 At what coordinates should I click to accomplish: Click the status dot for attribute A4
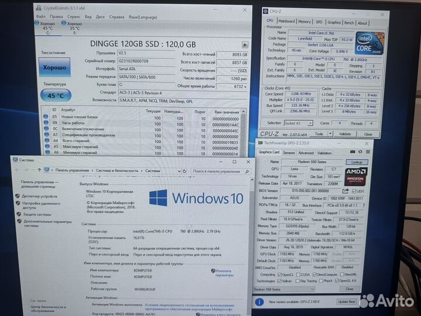pos(47,140)
